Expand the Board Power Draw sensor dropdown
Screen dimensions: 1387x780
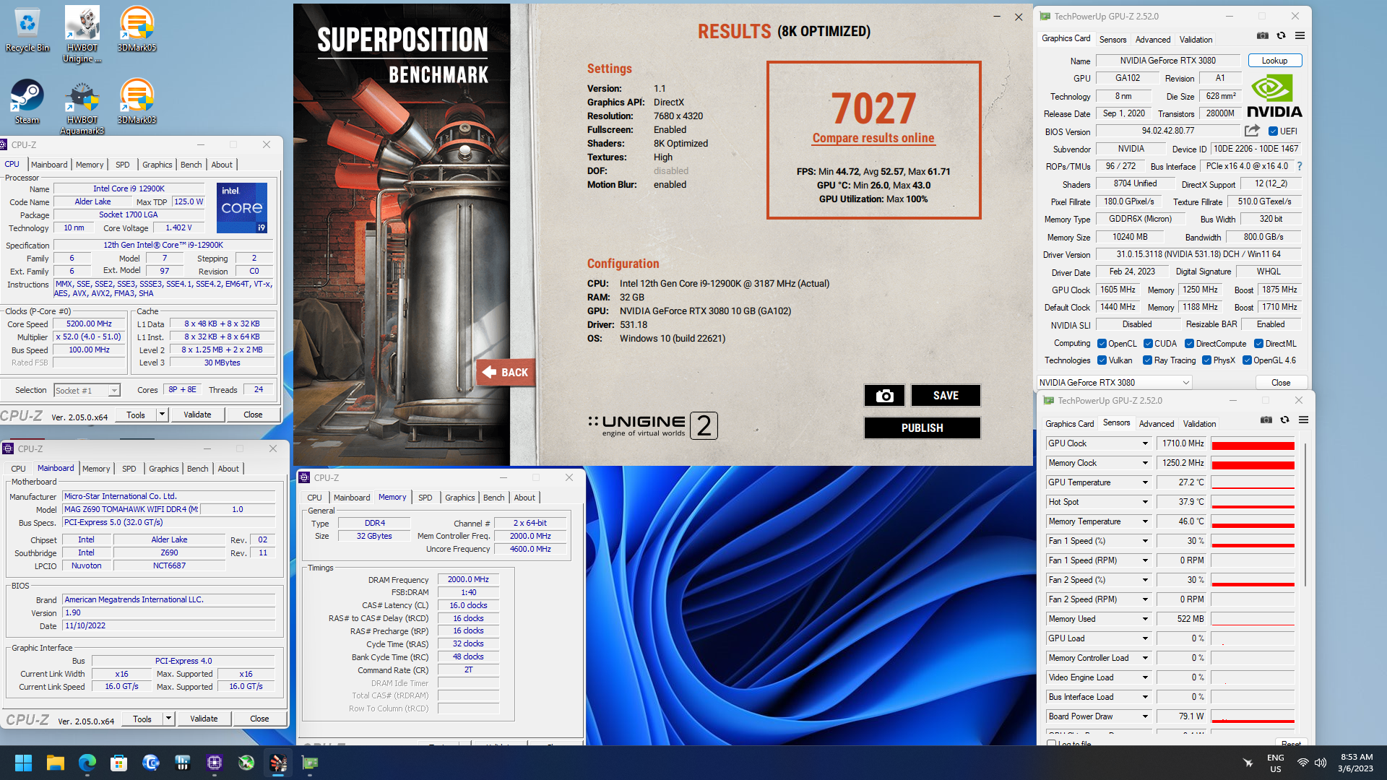coord(1145,716)
